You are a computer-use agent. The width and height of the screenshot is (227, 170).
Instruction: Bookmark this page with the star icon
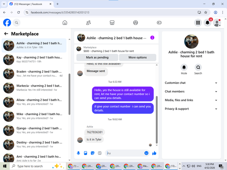[206, 12]
